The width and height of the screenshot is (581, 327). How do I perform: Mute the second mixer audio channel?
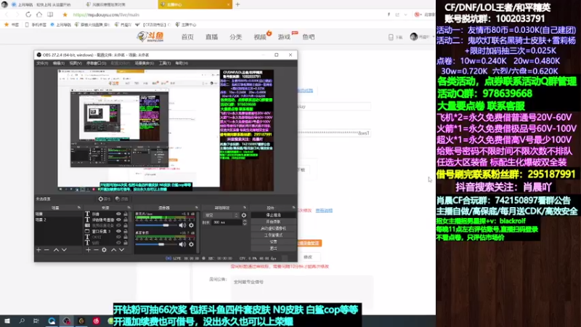point(182,244)
